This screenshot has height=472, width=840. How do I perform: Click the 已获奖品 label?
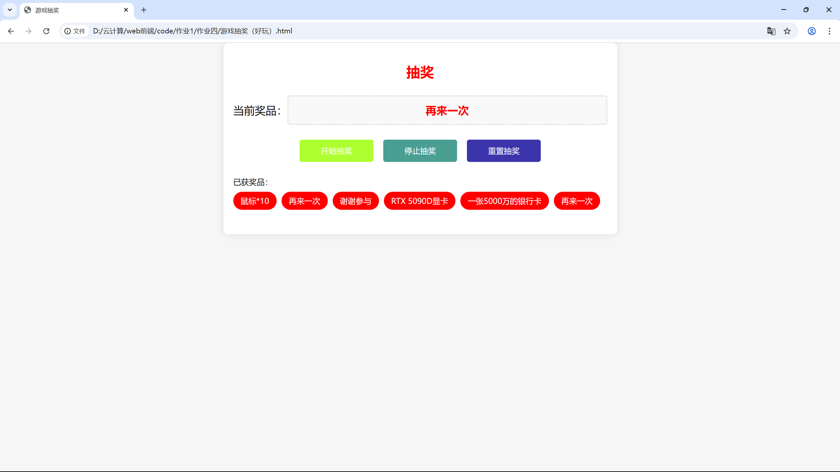251,182
